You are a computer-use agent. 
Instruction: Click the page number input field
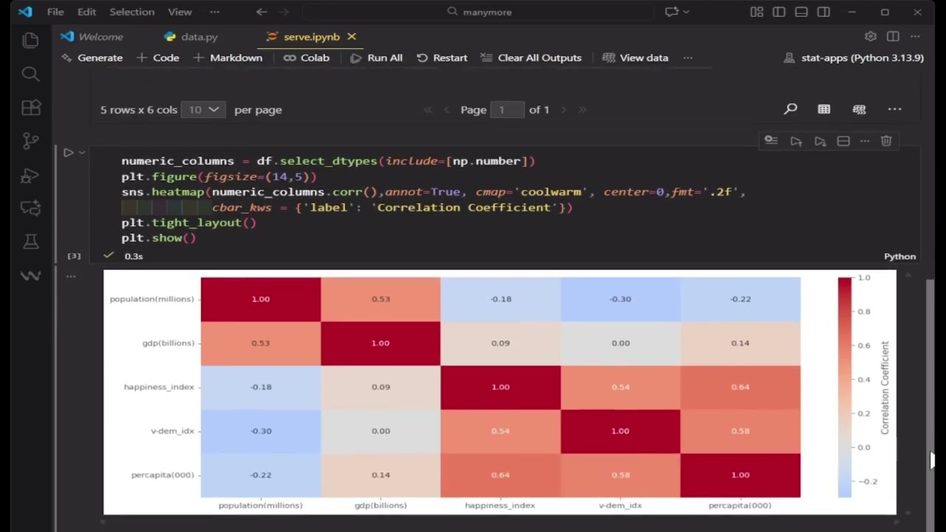pos(507,109)
